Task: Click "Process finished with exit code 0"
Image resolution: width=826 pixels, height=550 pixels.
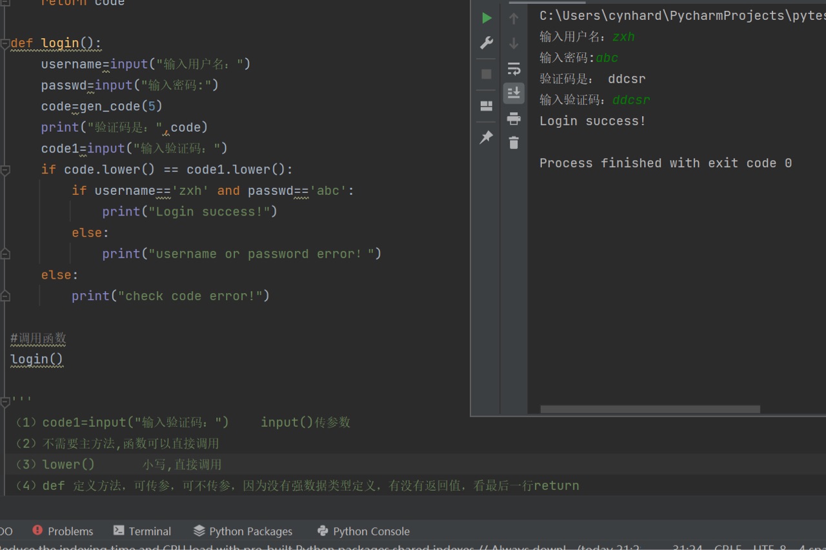Action: coord(665,163)
